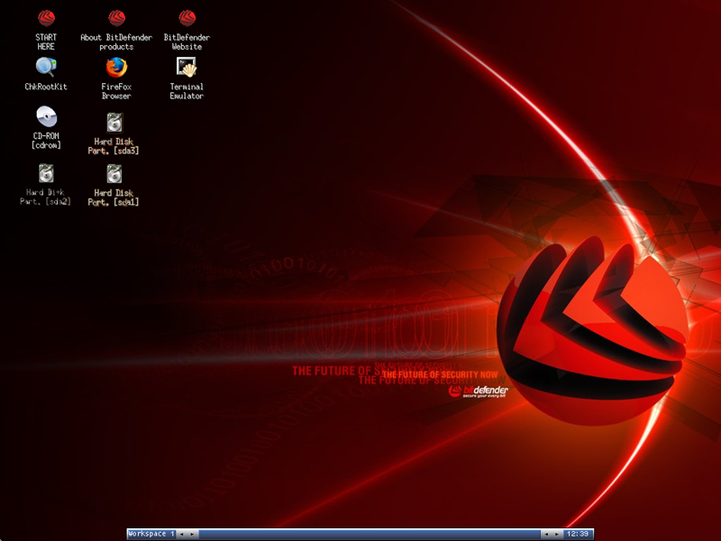Image resolution: width=721 pixels, height=541 pixels.
Task: Open the CD-ROM [cdrom] disc icon
Action: [47, 116]
